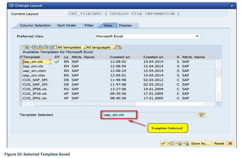
Task: Click the upload icon next to Template Selected
Action: pyautogui.click(x=201, y=115)
